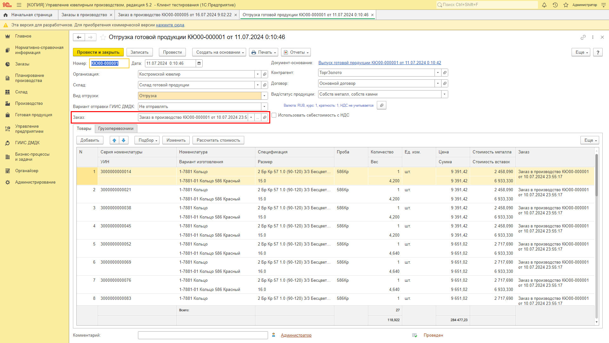Screen dimensions: 609x343
Task: Click the Провести button
Action: point(173,52)
